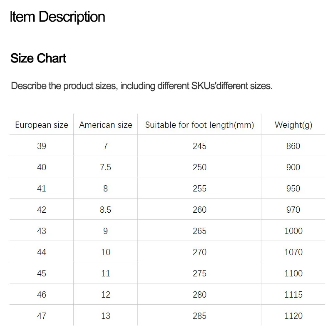
Task: Select foot length 275 cell
Action: [199, 273]
